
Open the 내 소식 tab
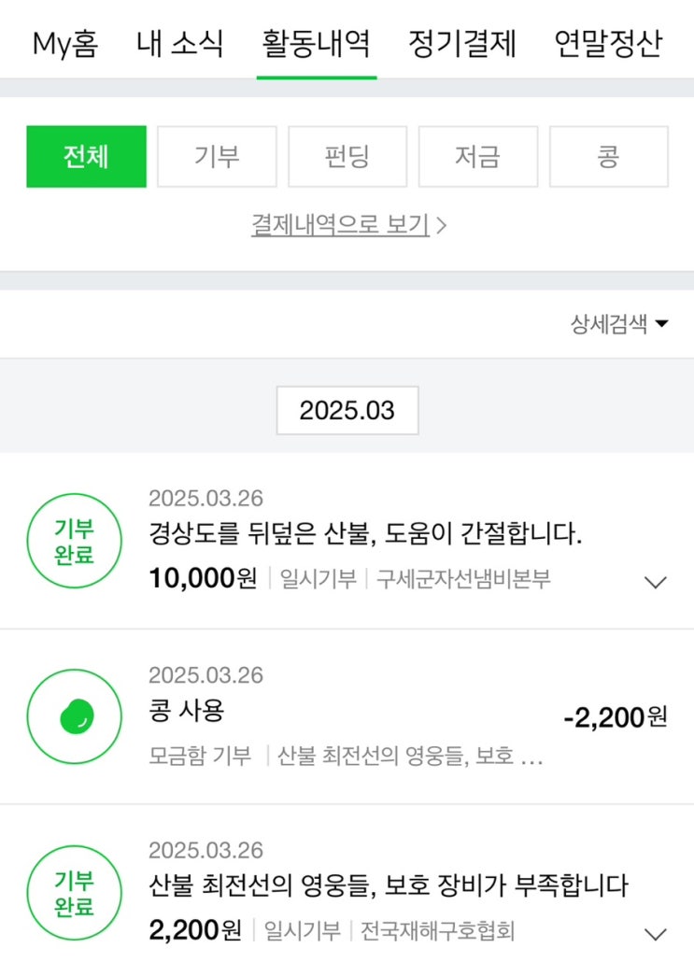click(x=179, y=44)
